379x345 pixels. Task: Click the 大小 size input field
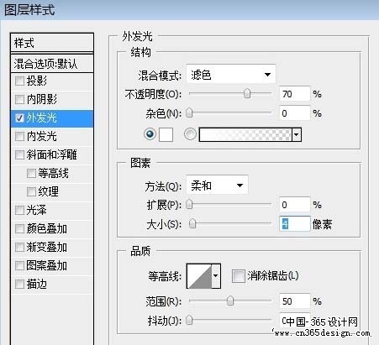(295, 224)
